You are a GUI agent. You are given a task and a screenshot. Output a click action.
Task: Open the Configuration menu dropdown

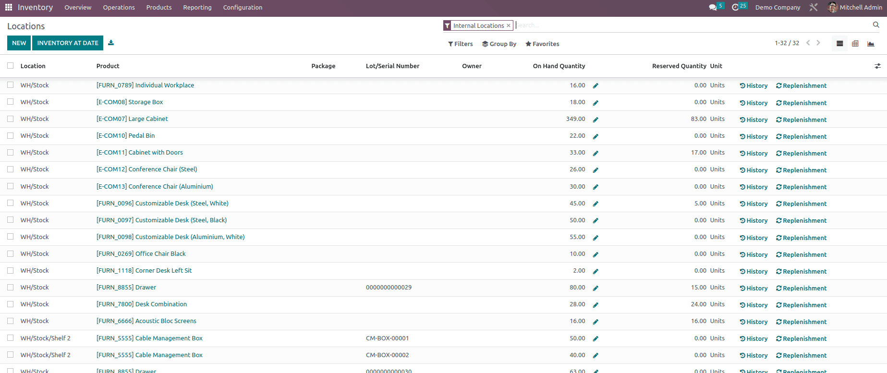(x=243, y=7)
